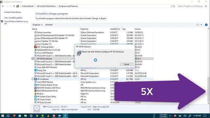Click the Uninstall toolbar command

49,25
